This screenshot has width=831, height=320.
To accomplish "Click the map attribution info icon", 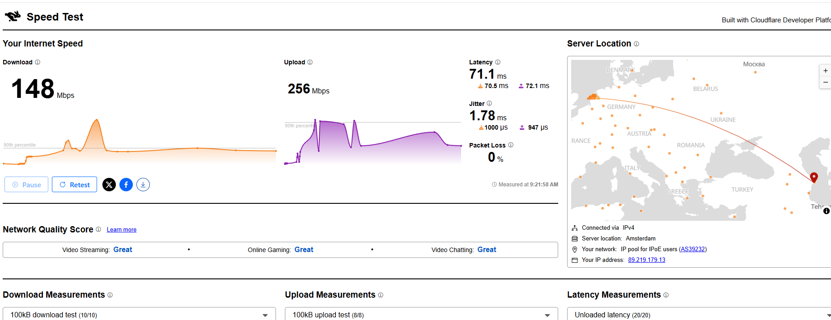I will click(827, 211).
